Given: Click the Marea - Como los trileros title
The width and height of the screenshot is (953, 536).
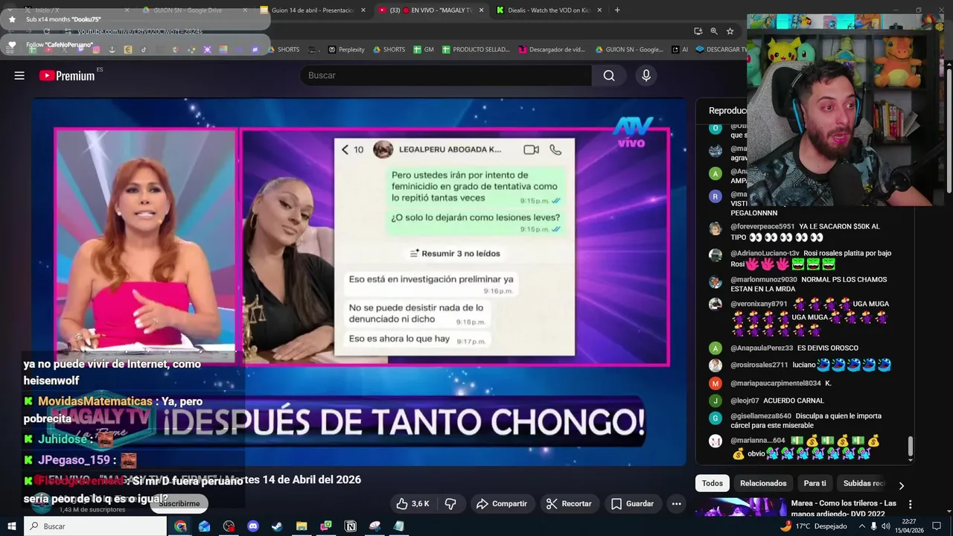Looking at the screenshot, I should 844,508.
